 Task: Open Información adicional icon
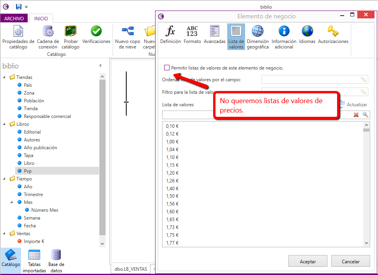[284, 31]
